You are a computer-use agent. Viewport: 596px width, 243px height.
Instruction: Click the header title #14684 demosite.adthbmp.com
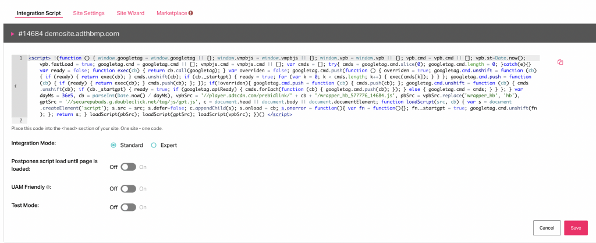tap(69, 34)
